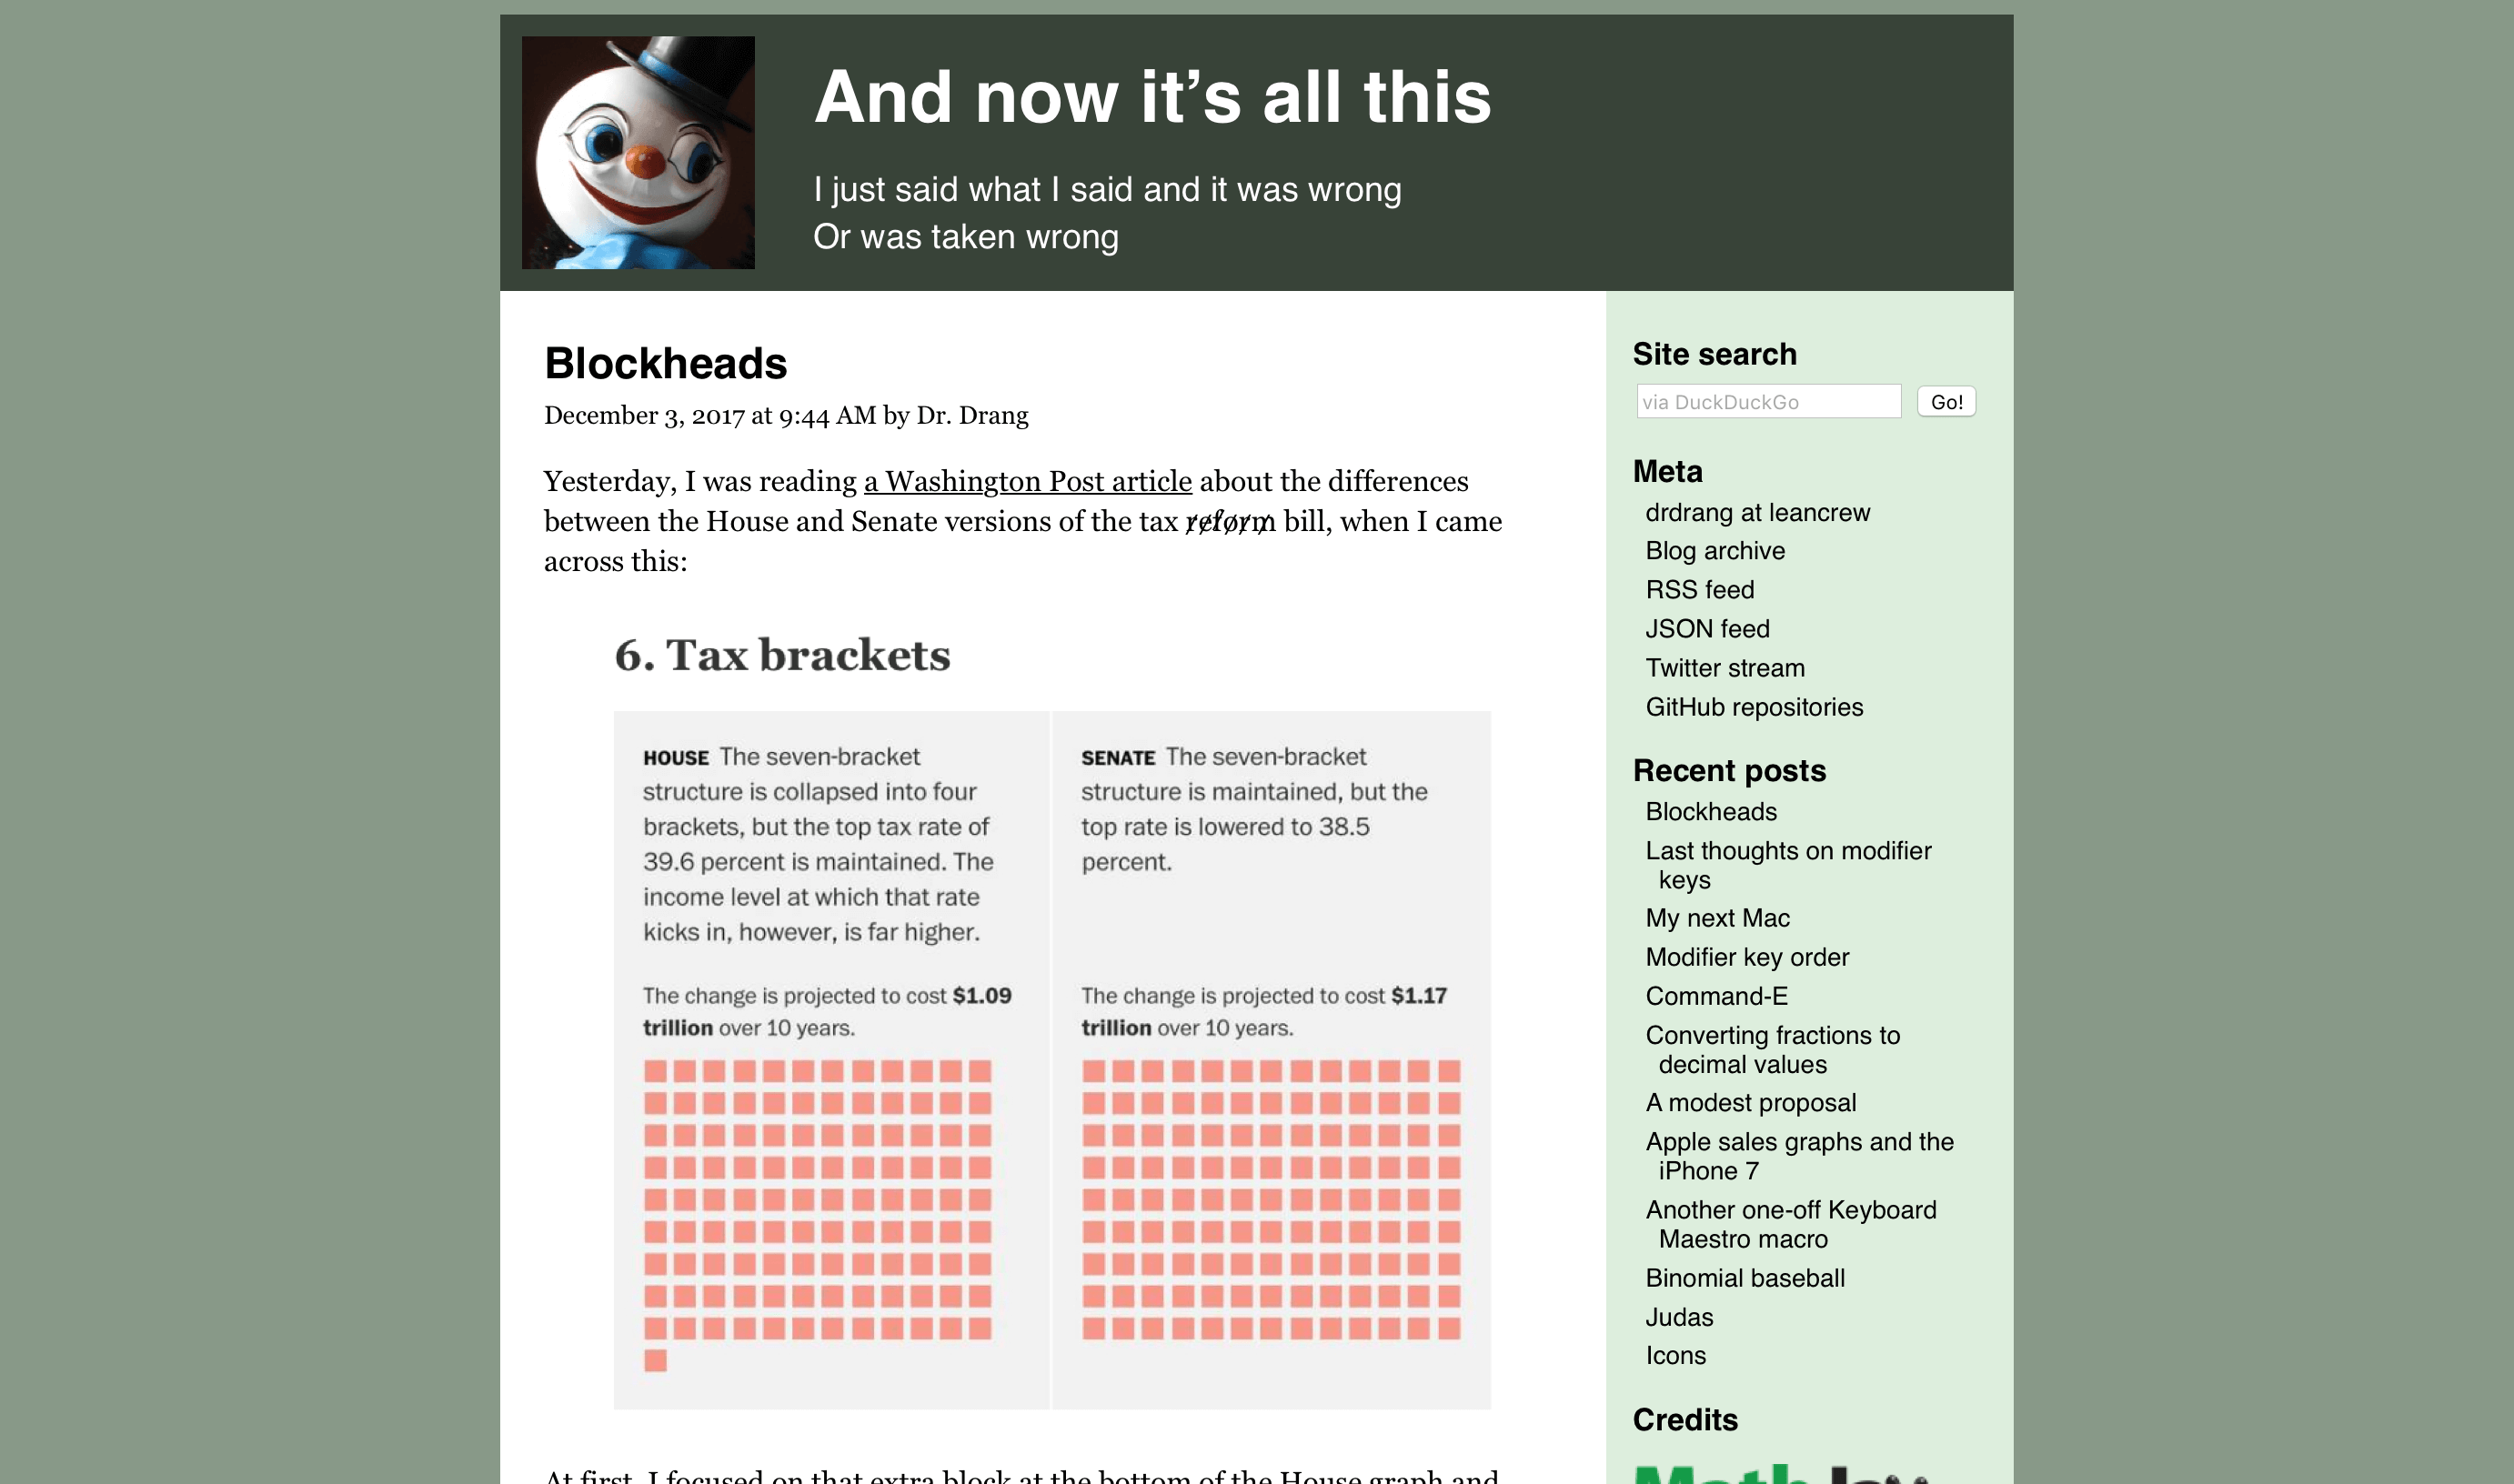The width and height of the screenshot is (2514, 1484).
Task: Click Last thoughts on modifier keys
Action: 1788,864
